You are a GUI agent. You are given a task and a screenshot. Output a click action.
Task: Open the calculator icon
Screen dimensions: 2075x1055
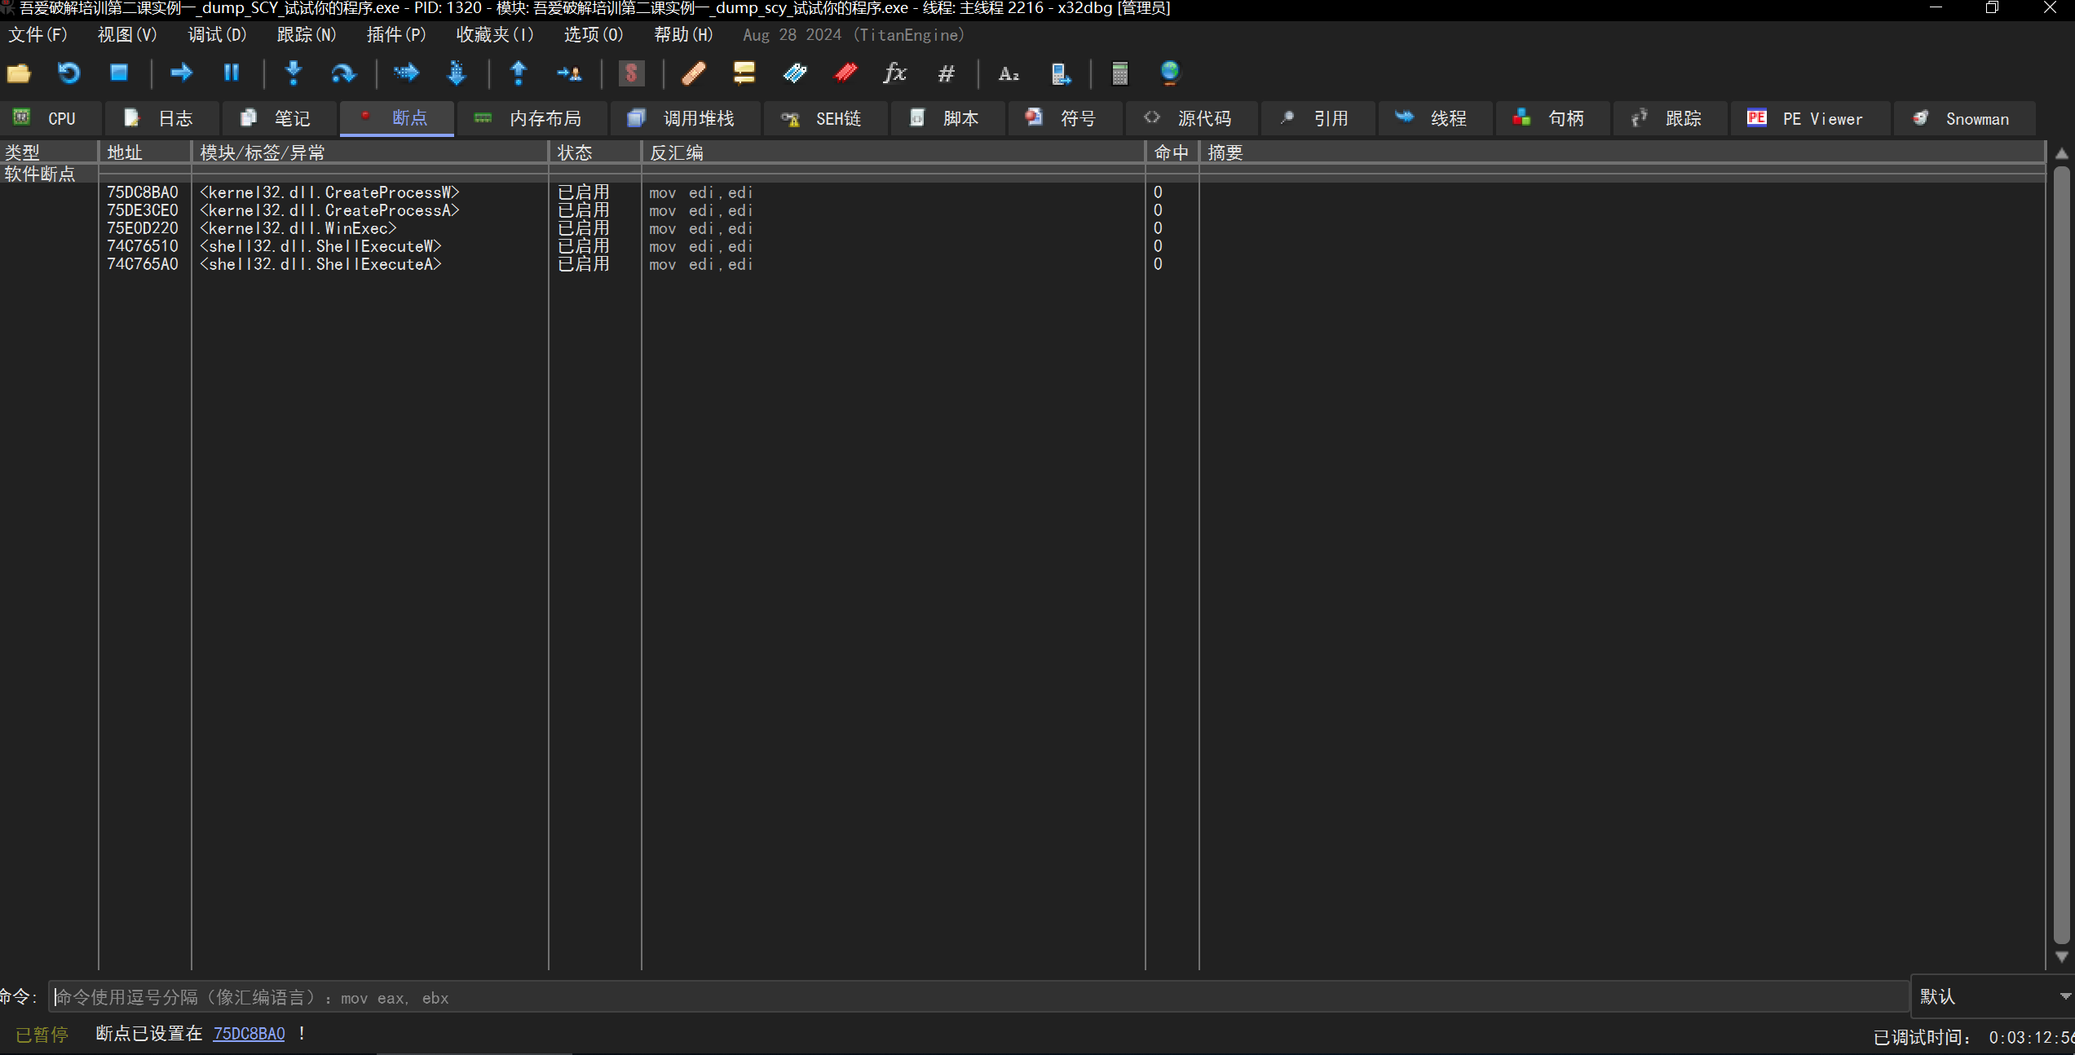(1120, 73)
